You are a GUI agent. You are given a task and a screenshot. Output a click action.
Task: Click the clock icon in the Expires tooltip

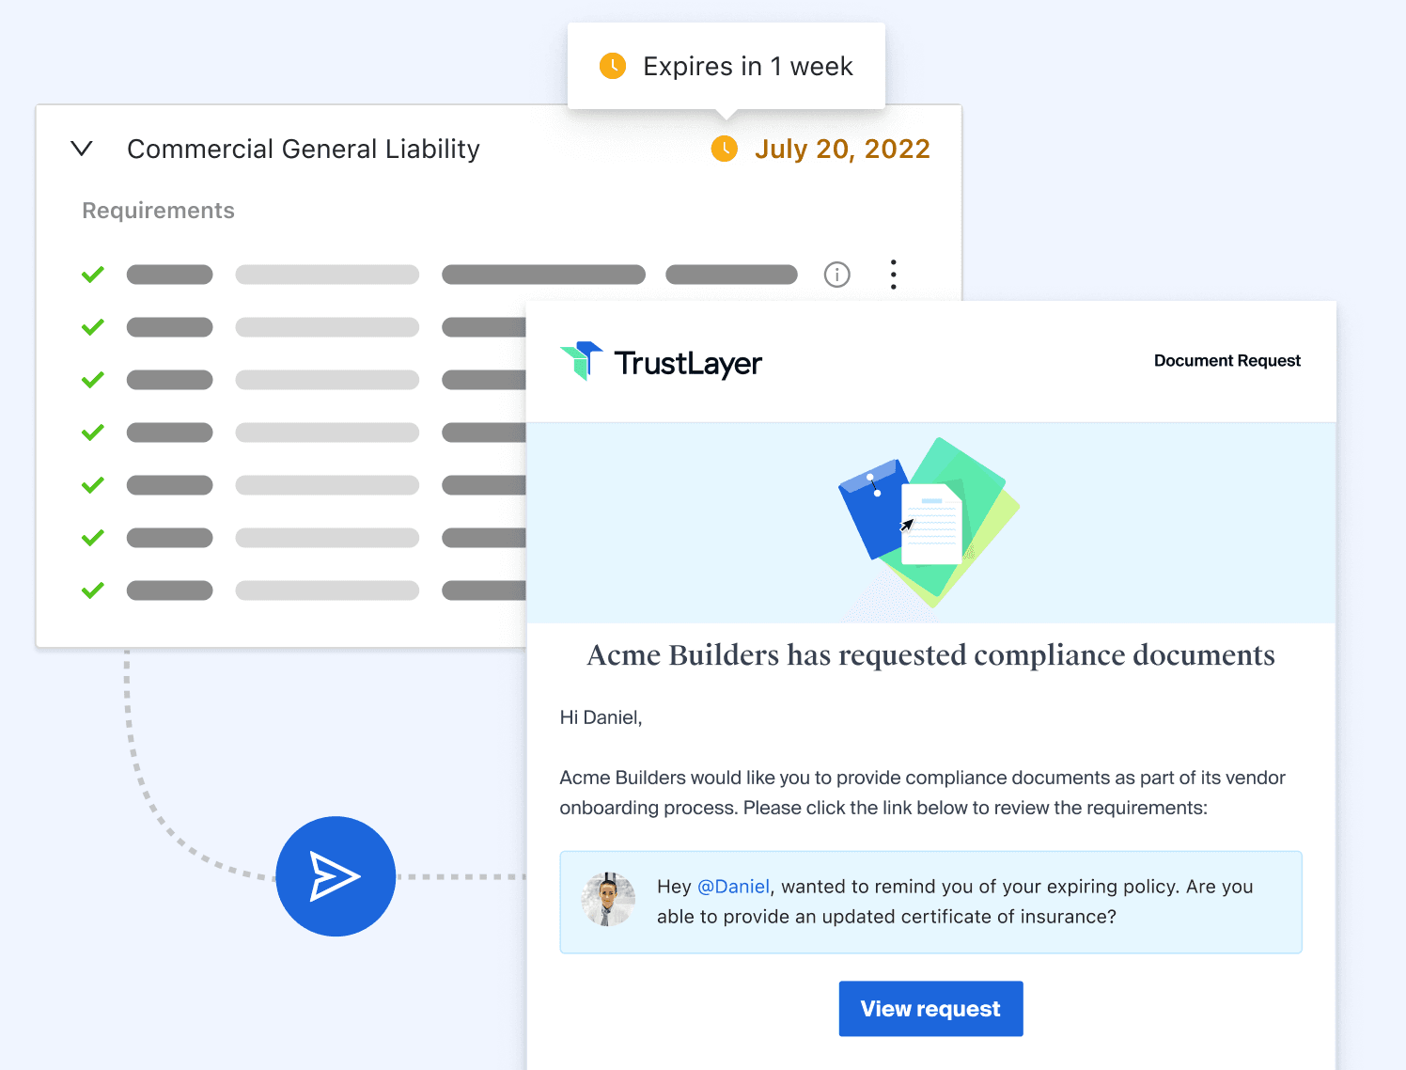(x=612, y=66)
